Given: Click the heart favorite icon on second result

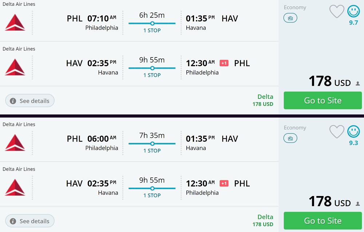Looking at the screenshot, I should (x=337, y=132).
